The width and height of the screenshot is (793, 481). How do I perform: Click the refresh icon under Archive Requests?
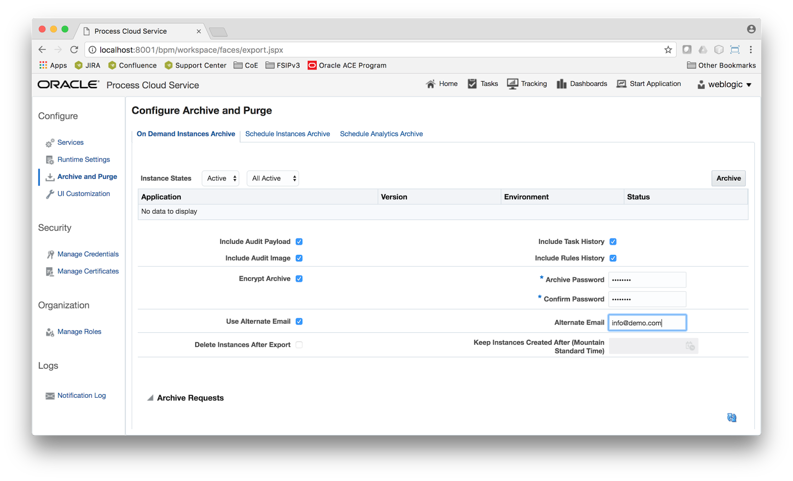(732, 418)
